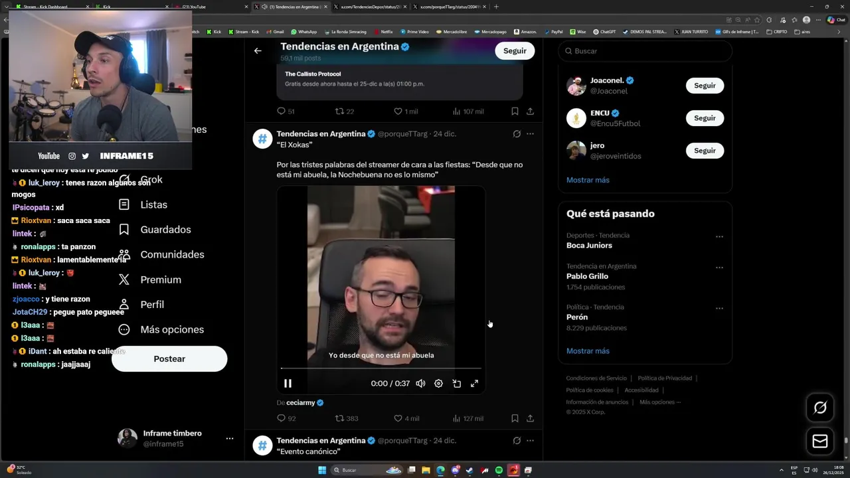Expand Más opciones in the sidebar
This screenshot has width=850, height=478.
click(x=161, y=329)
